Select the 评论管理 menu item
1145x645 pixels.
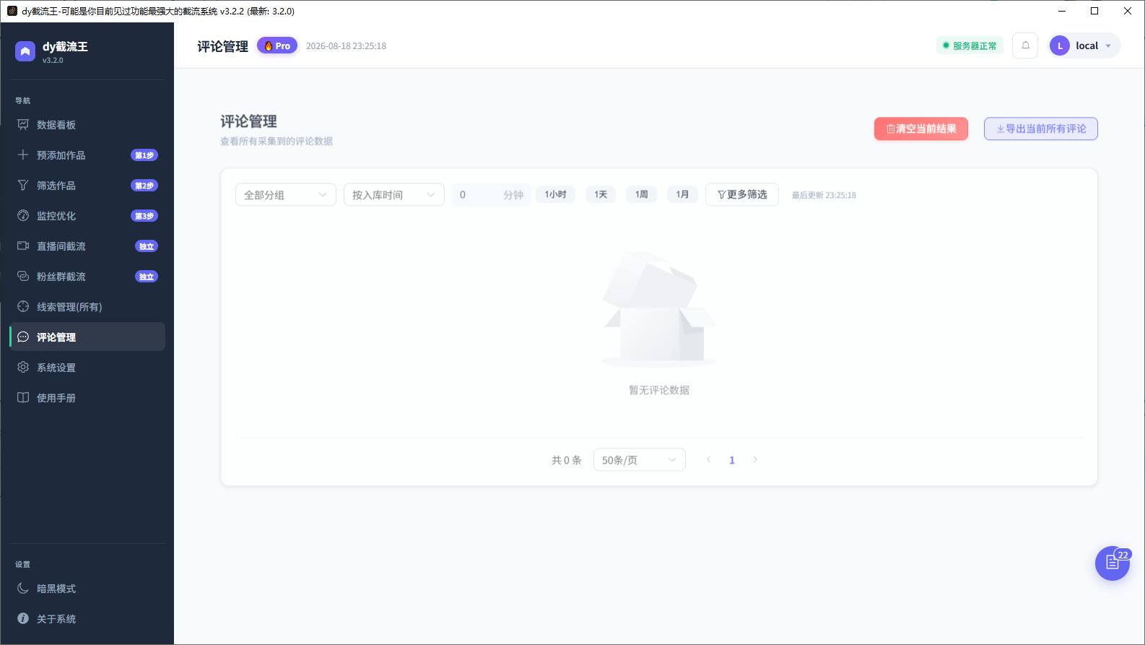[87, 337]
